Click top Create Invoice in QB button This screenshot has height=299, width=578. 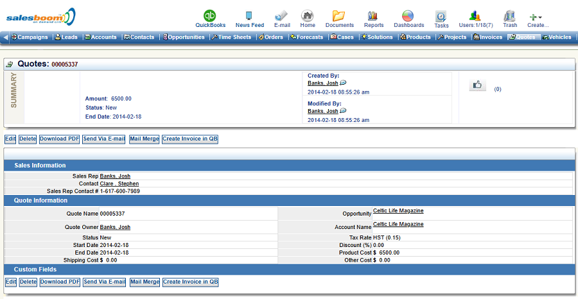click(x=190, y=139)
